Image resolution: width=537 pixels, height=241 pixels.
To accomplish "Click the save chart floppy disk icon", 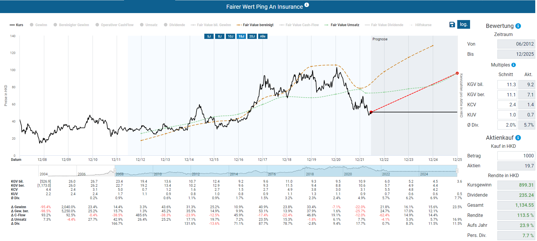I will point(452,25).
